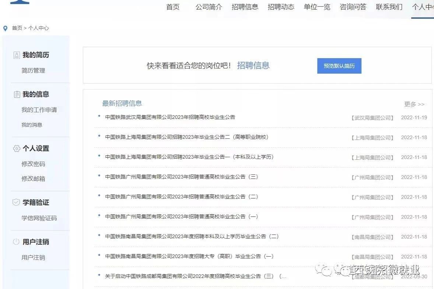Click the 用户注销 sub-link in sidebar
The width and height of the screenshot is (434, 289).
click(x=33, y=257)
